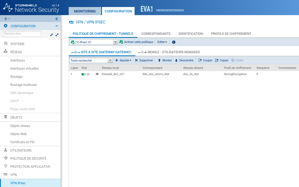Clear search text with the X button

point(110,60)
